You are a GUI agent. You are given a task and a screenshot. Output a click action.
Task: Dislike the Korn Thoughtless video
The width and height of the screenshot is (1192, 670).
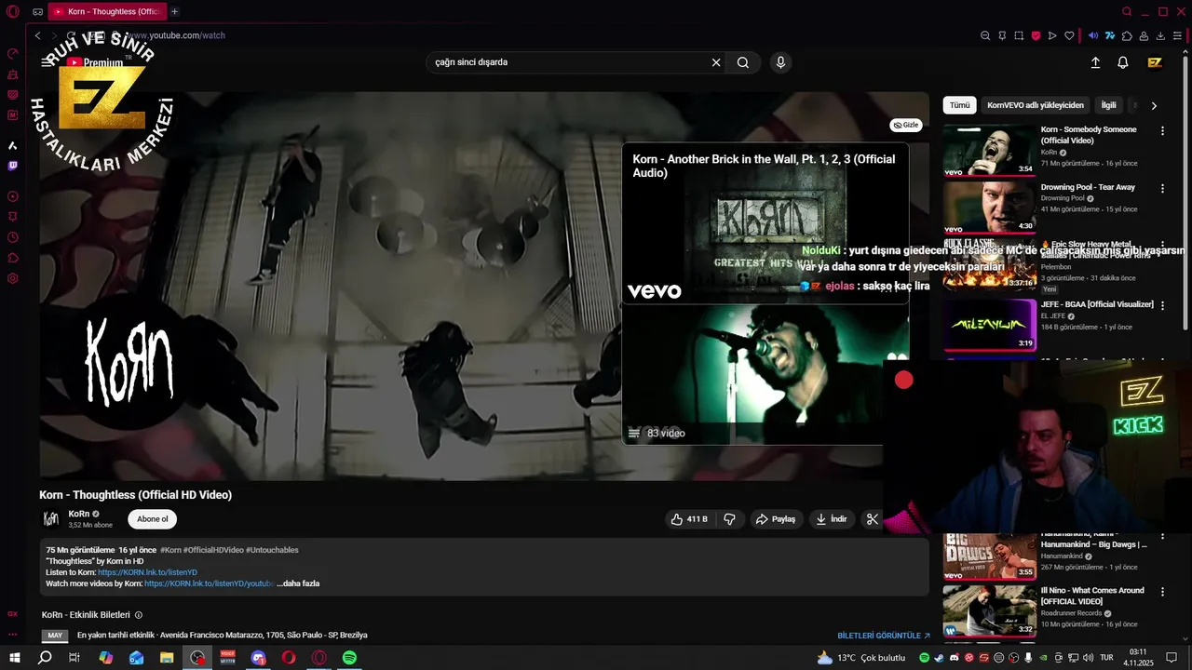click(730, 519)
